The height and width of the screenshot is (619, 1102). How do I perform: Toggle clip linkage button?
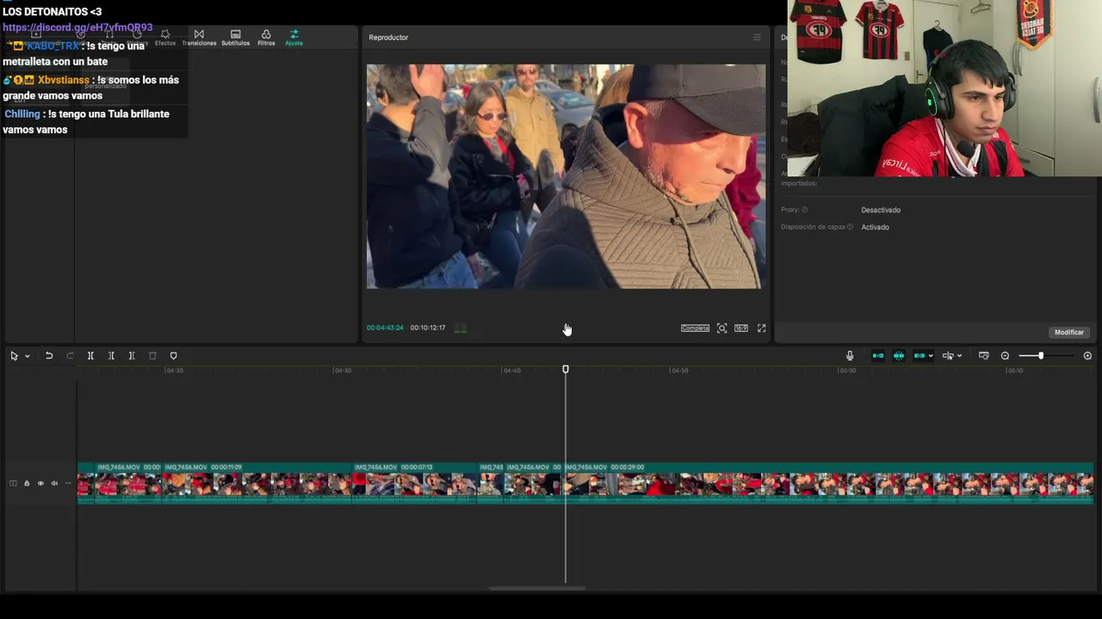click(919, 356)
